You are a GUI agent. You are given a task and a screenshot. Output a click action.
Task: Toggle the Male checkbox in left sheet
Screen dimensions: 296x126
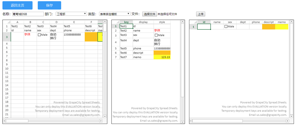(39, 35)
